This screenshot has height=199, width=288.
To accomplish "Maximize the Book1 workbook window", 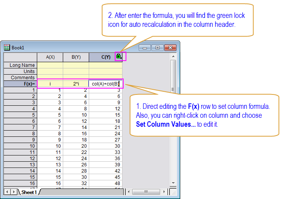I will pyautogui.click(x=157, y=47).
